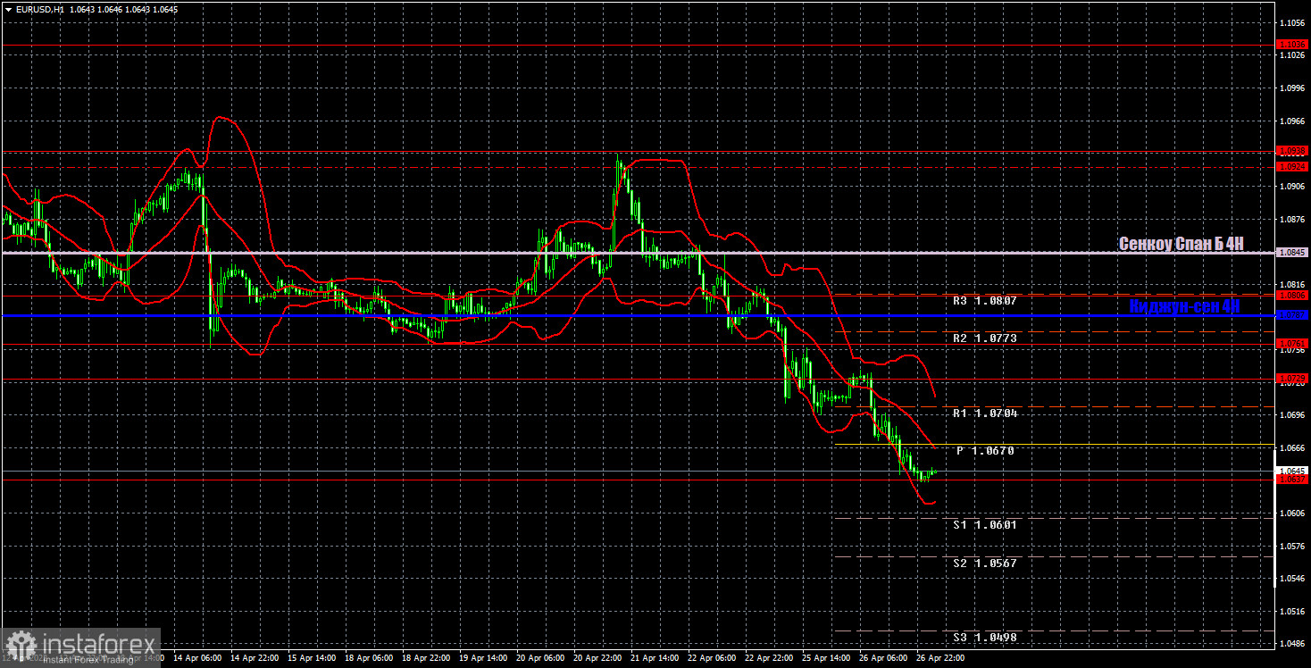Select the 1.0996 price axis label
Screen dimensions: 1311x668
[x=1292, y=88]
